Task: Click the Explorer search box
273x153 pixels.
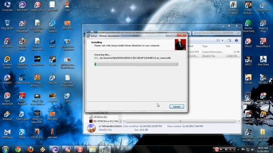Action: [x=216, y=33]
